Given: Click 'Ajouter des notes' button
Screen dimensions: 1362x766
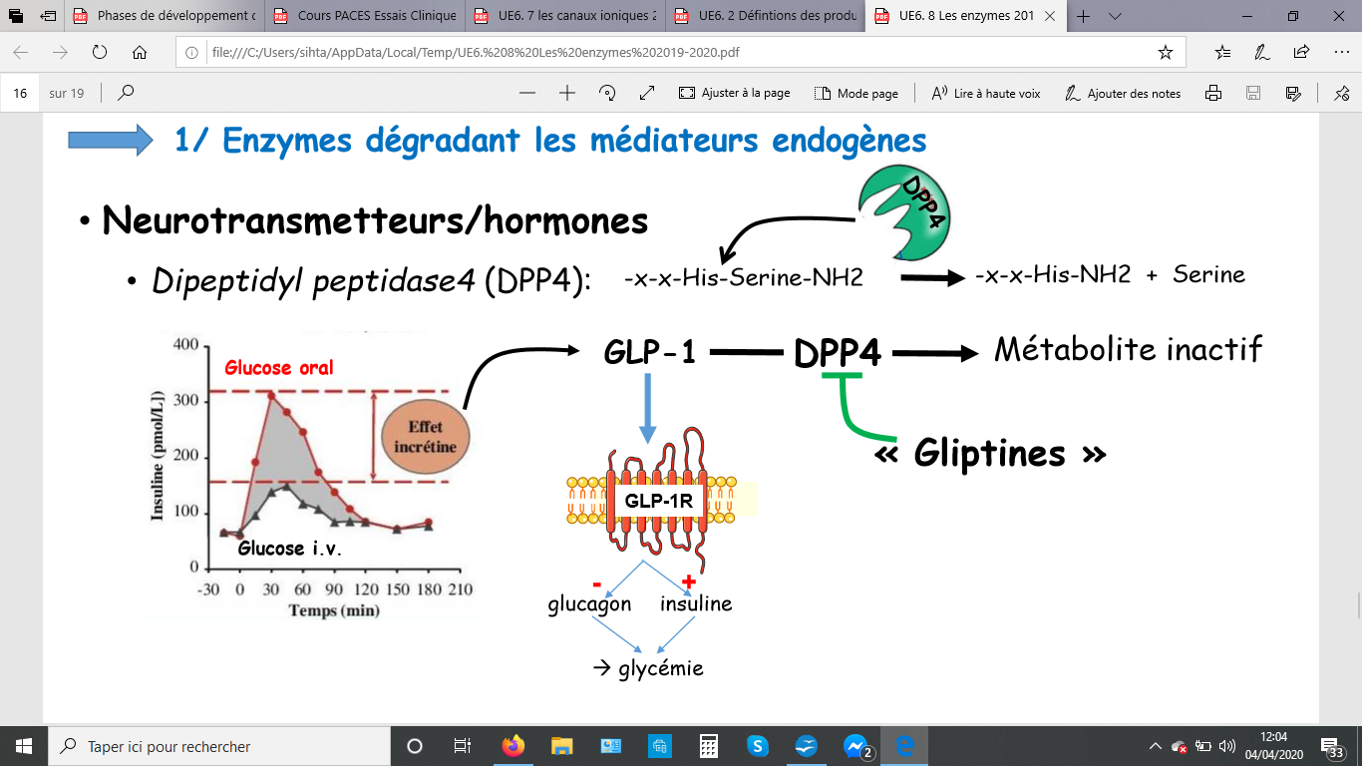Looking at the screenshot, I should 1123,93.
